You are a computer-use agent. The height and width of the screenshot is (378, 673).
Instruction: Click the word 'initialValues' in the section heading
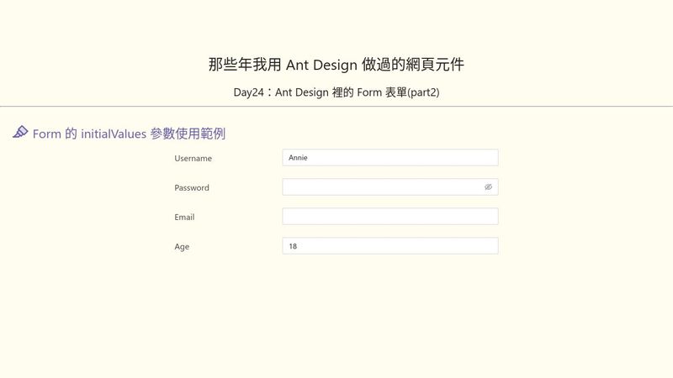[114, 134]
